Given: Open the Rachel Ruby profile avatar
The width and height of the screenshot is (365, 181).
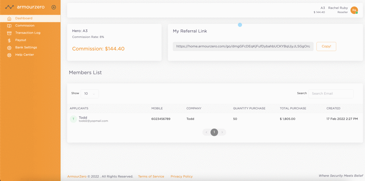Looking at the screenshot, I should pos(354,10).
